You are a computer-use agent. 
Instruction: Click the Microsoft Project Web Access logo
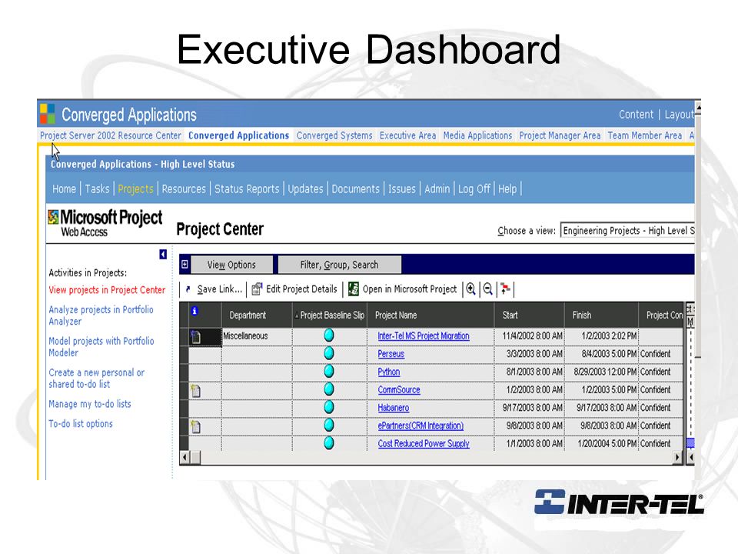click(x=105, y=223)
